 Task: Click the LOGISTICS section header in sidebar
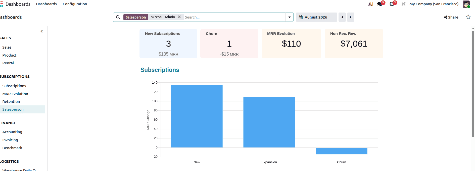[x=9, y=161]
